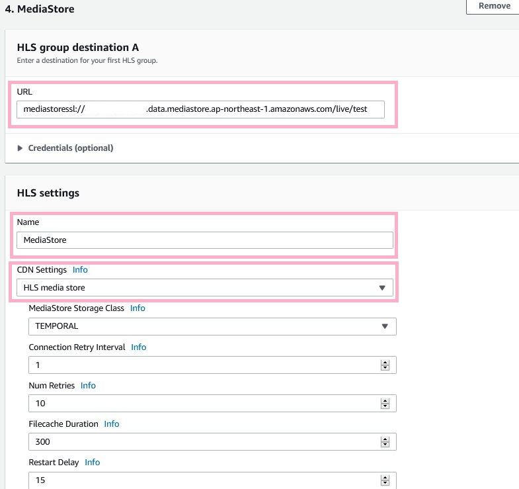Click the Remove button for MediaStore
The height and width of the screenshot is (489, 519).
pyautogui.click(x=493, y=6)
